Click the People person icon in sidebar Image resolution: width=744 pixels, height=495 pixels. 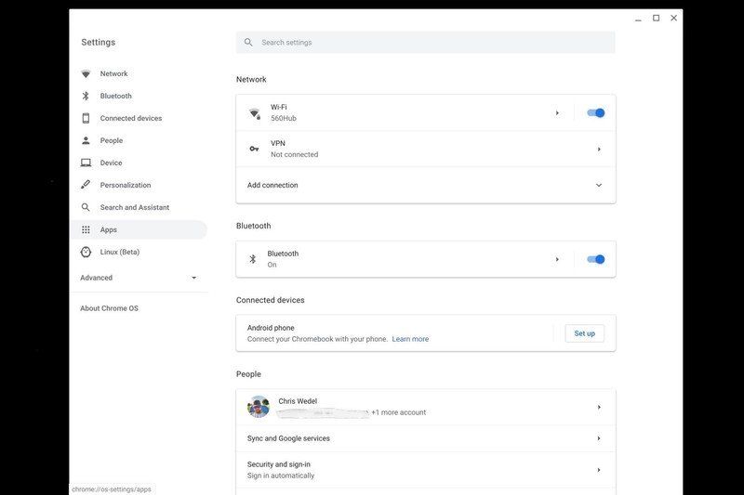[86, 141]
